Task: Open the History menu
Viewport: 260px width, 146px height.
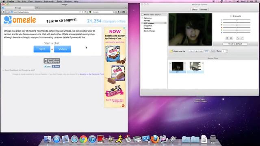Action: (x=38, y=1)
